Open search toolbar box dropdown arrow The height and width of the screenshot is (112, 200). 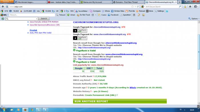click(37, 19)
